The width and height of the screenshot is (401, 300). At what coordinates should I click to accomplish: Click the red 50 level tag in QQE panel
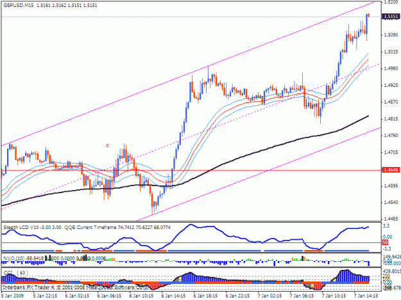[384, 242]
